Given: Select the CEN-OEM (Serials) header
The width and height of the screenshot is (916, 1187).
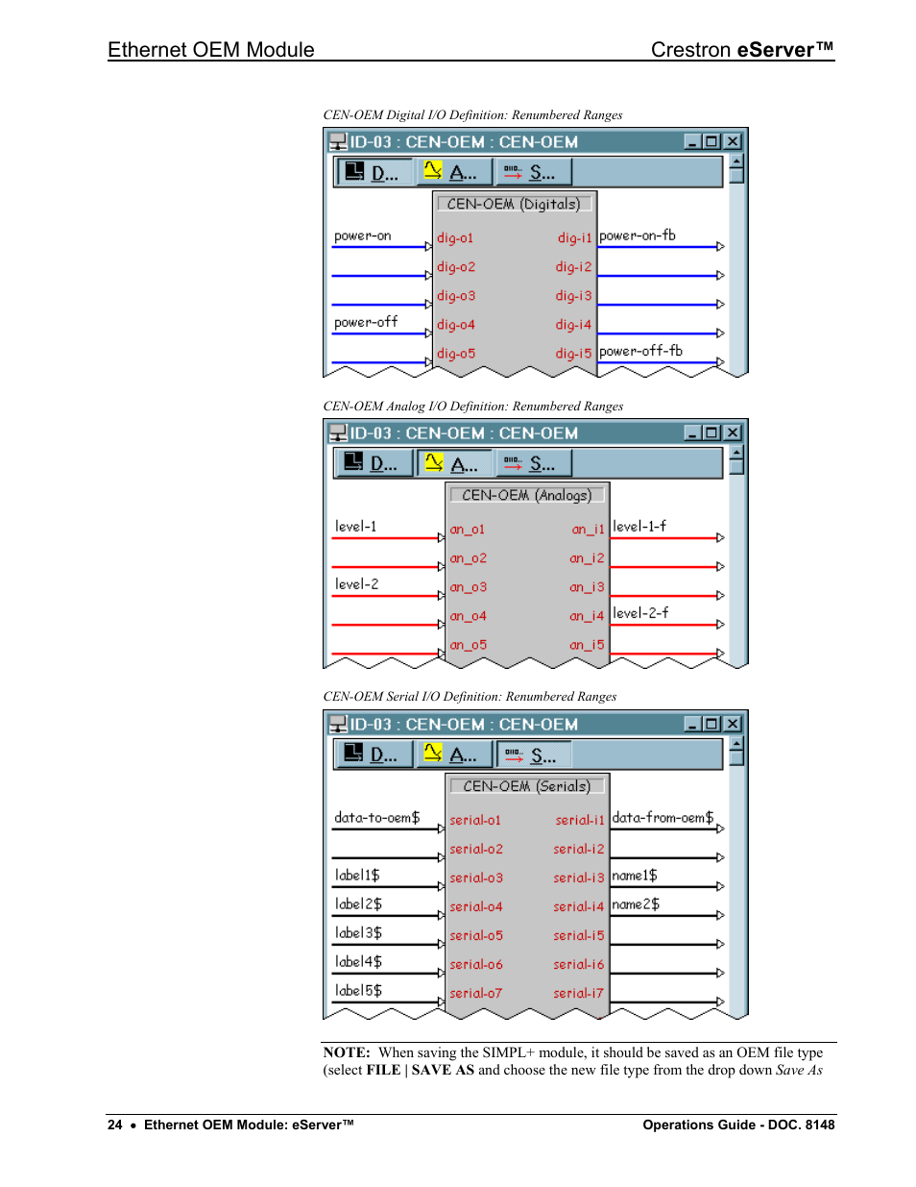Looking at the screenshot, I should click(527, 786).
